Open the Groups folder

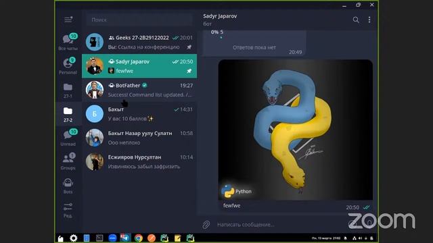click(68, 161)
